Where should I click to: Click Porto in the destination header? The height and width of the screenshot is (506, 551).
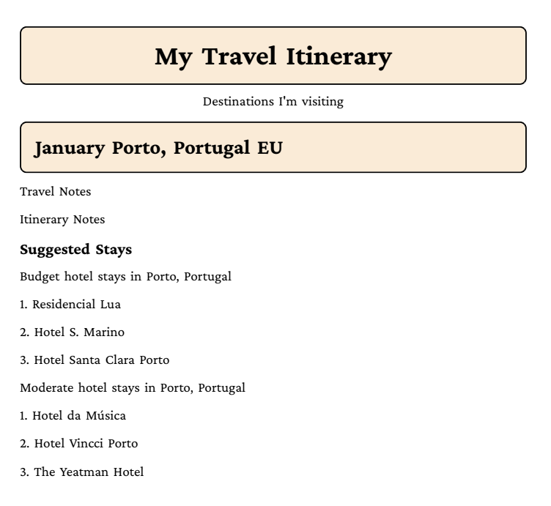tap(138, 148)
